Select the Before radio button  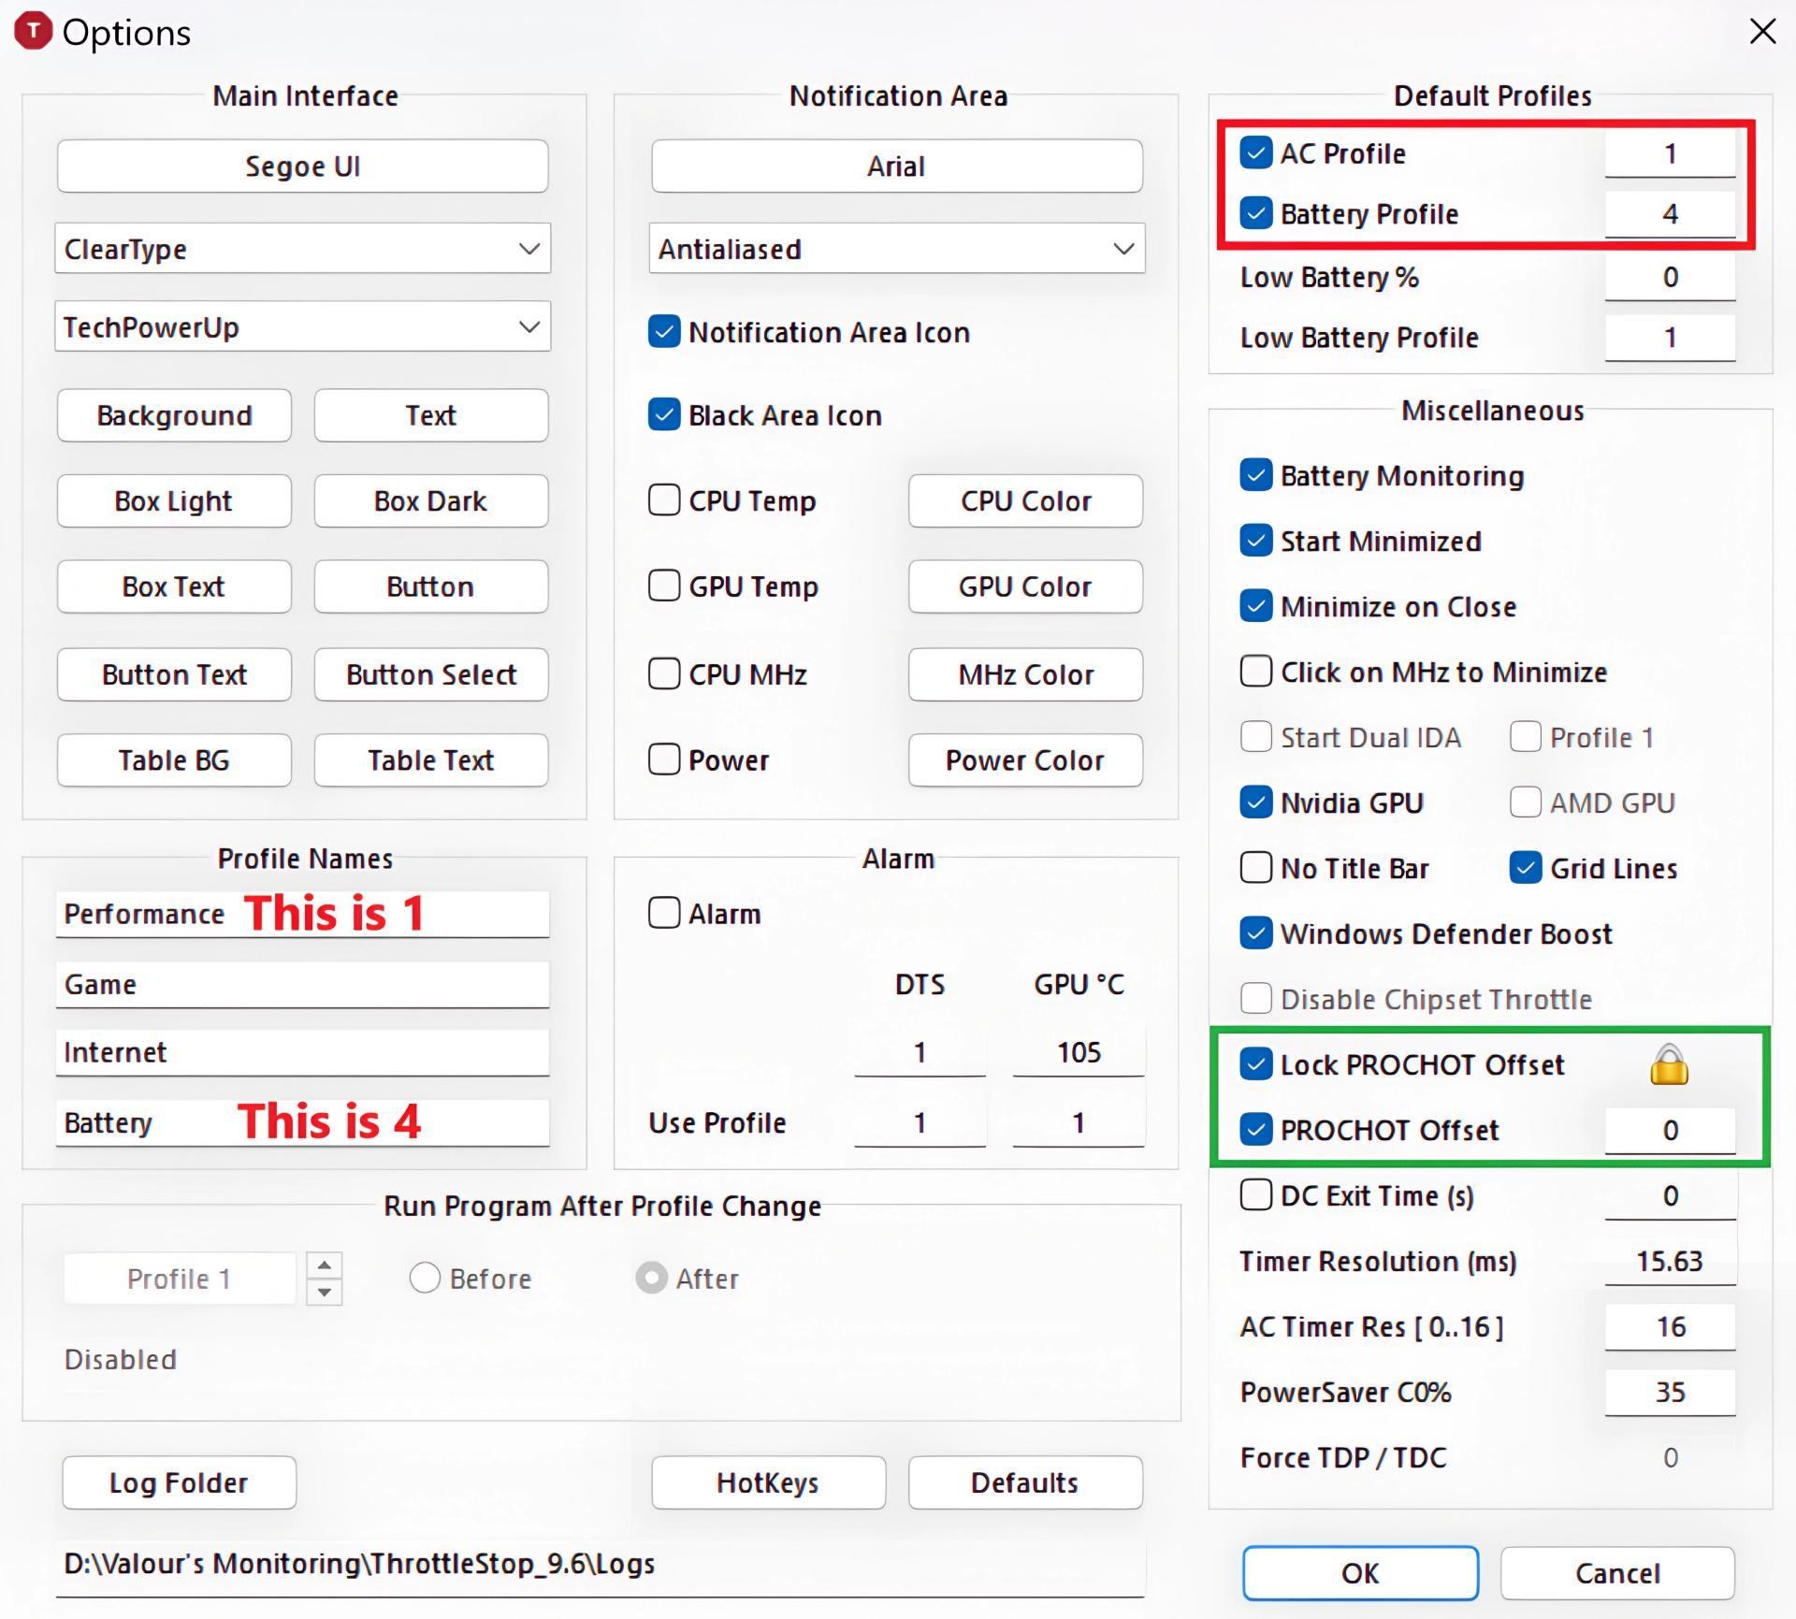click(x=425, y=1278)
